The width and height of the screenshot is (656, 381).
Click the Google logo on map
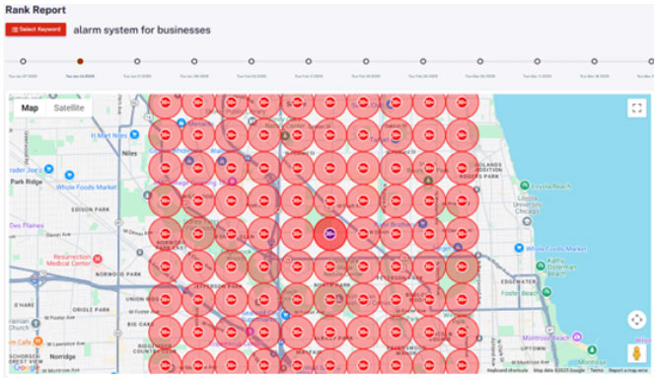click(x=27, y=367)
